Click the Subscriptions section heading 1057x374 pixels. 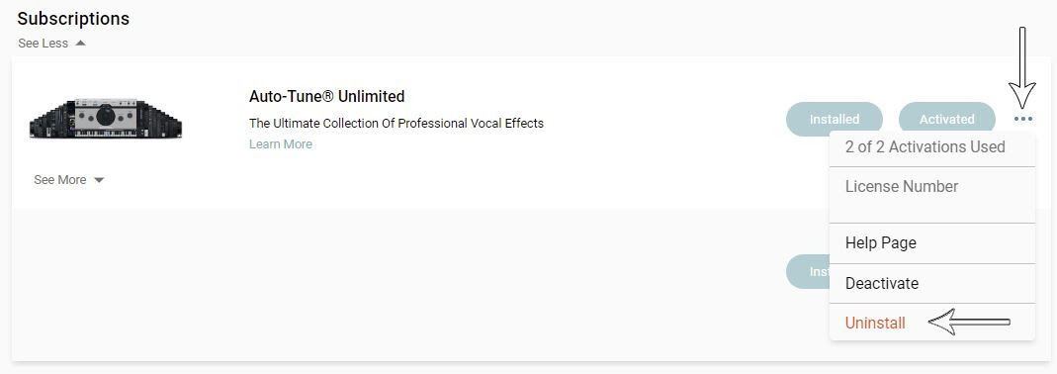73,18
